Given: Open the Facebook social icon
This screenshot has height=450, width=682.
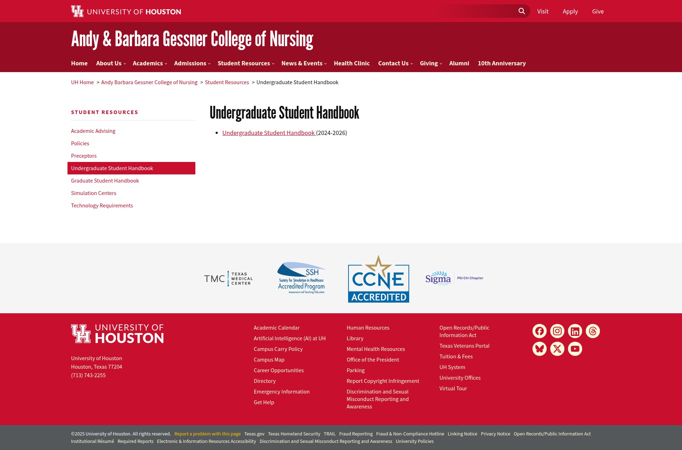Looking at the screenshot, I should click(540, 331).
